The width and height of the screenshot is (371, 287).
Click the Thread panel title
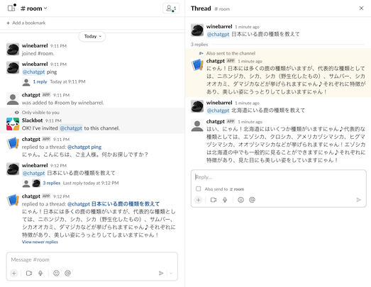click(201, 9)
